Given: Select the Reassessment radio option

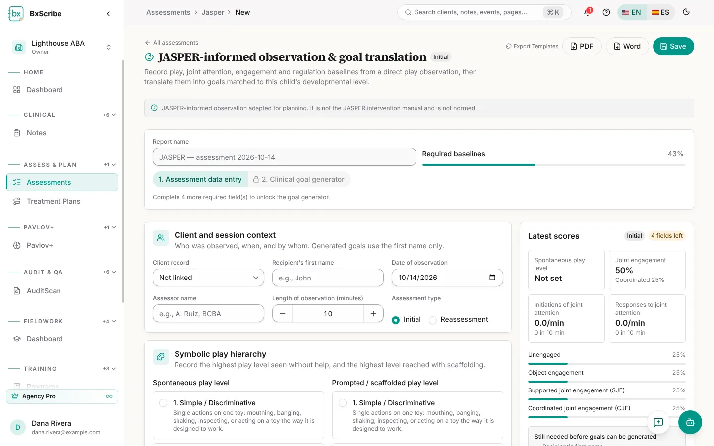Looking at the screenshot, I should coord(433,320).
